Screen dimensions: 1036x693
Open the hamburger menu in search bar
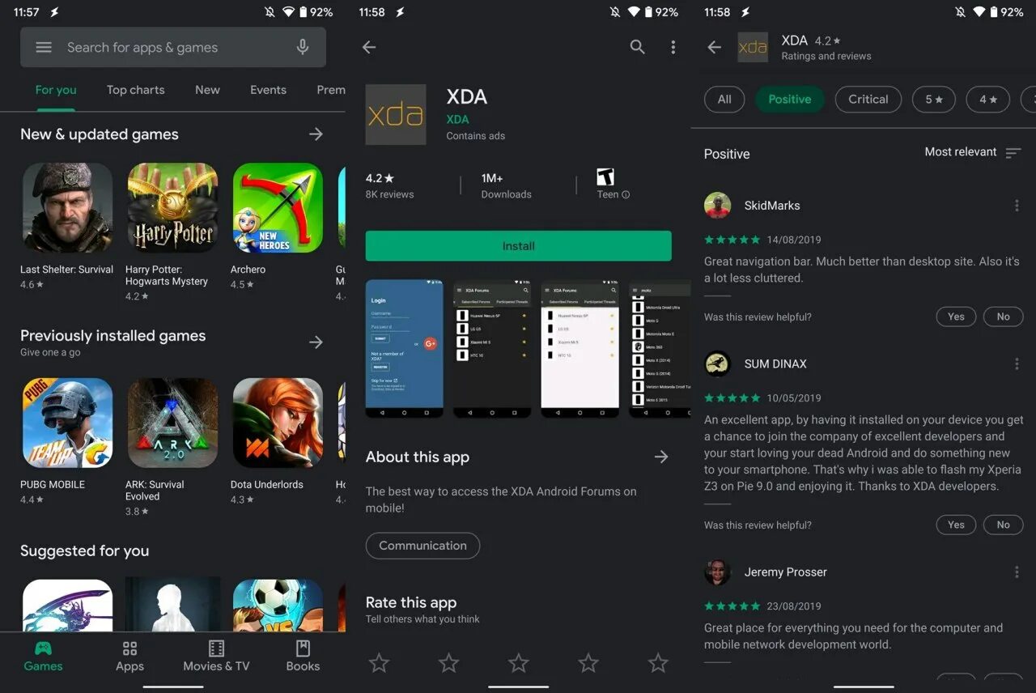point(44,48)
